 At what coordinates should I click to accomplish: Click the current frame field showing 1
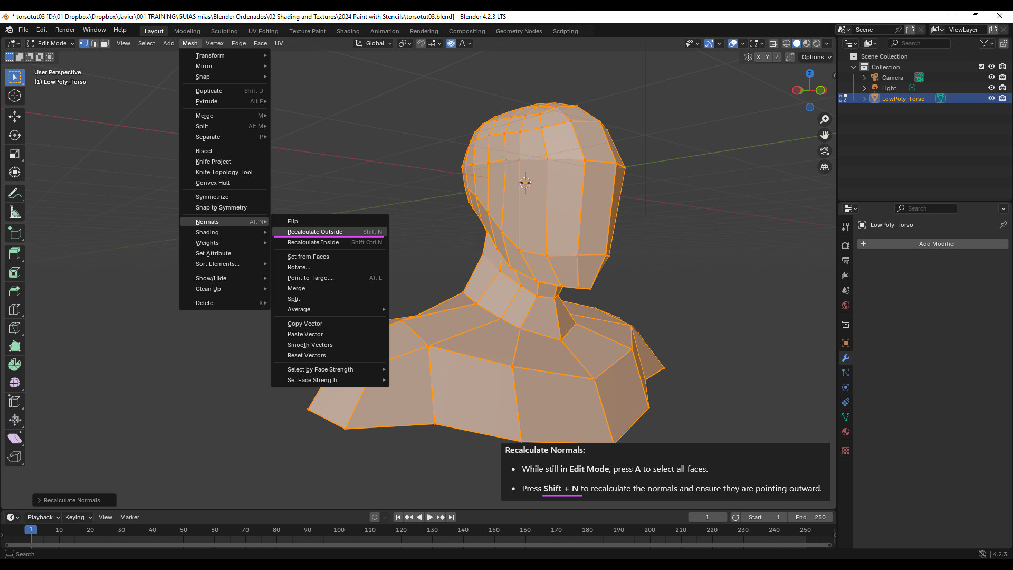707,517
